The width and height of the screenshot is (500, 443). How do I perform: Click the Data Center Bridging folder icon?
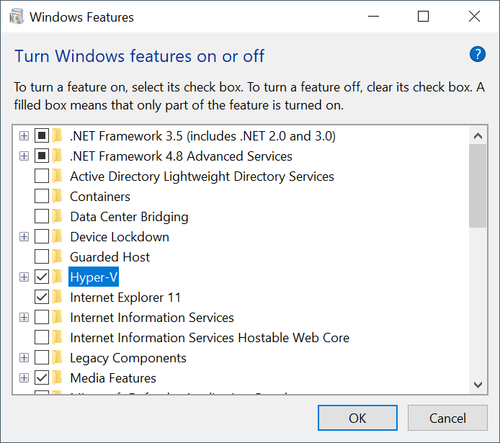coord(58,217)
